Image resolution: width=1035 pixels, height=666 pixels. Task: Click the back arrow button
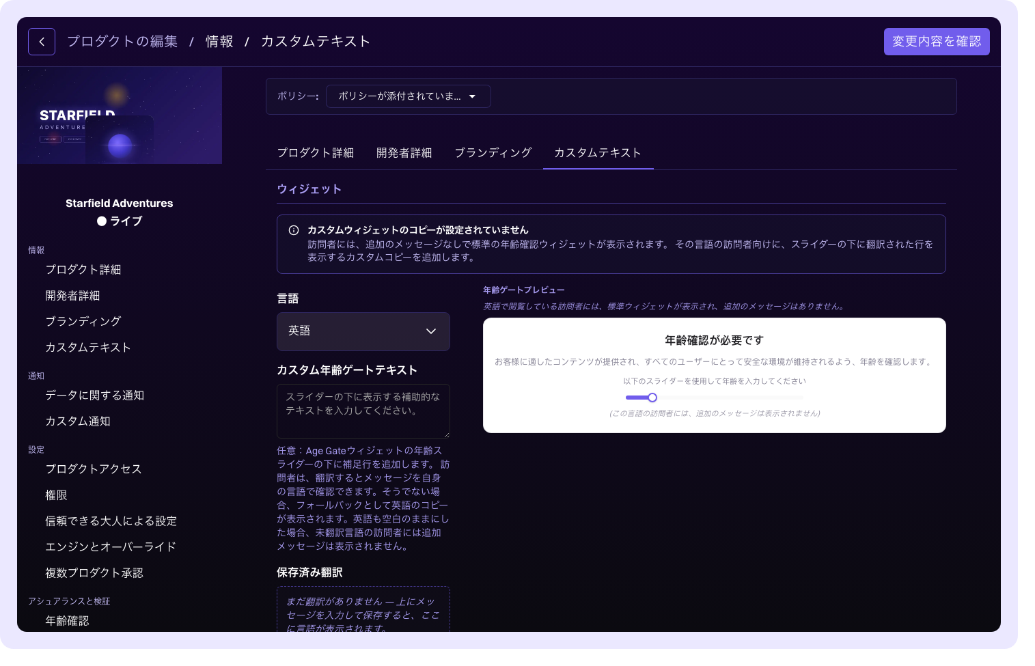click(42, 42)
